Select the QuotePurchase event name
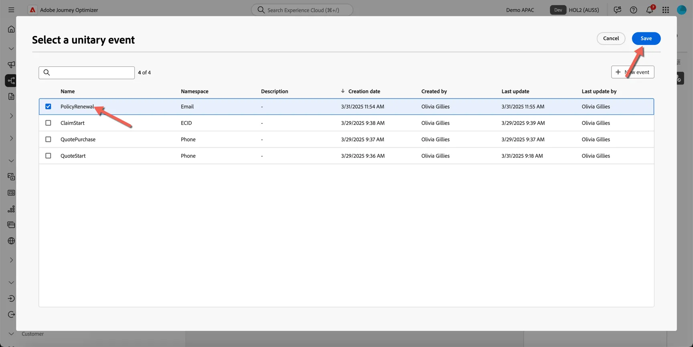693x347 pixels. pos(78,139)
